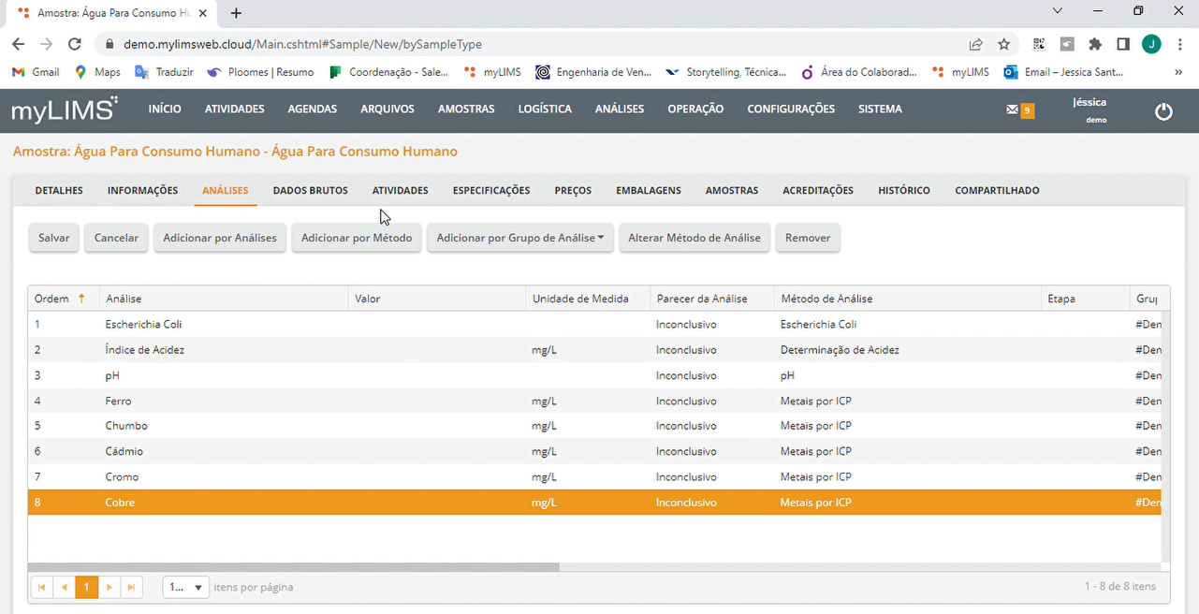Expand Adicionar por Grupo de Análise dropdown
The image size is (1199, 614).
(521, 238)
